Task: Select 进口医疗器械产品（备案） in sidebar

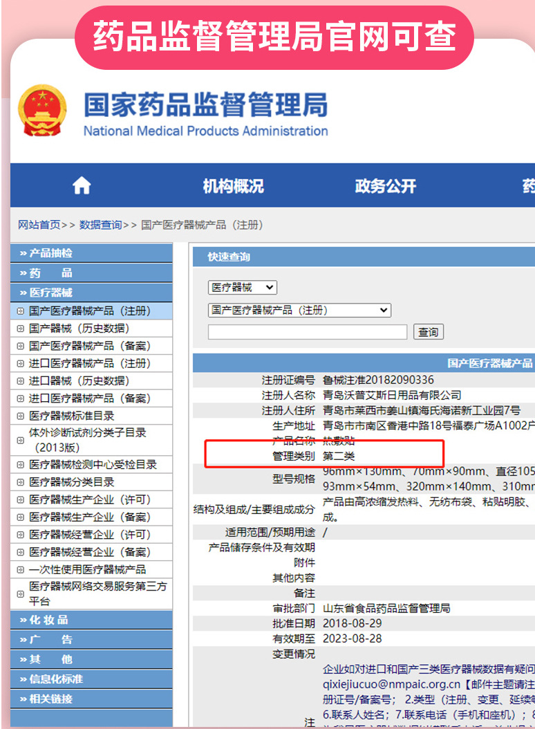Action: pyautogui.click(x=90, y=398)
